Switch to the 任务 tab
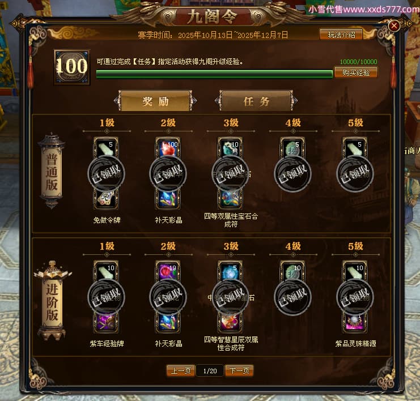420x401 pixels. [256, 101]
